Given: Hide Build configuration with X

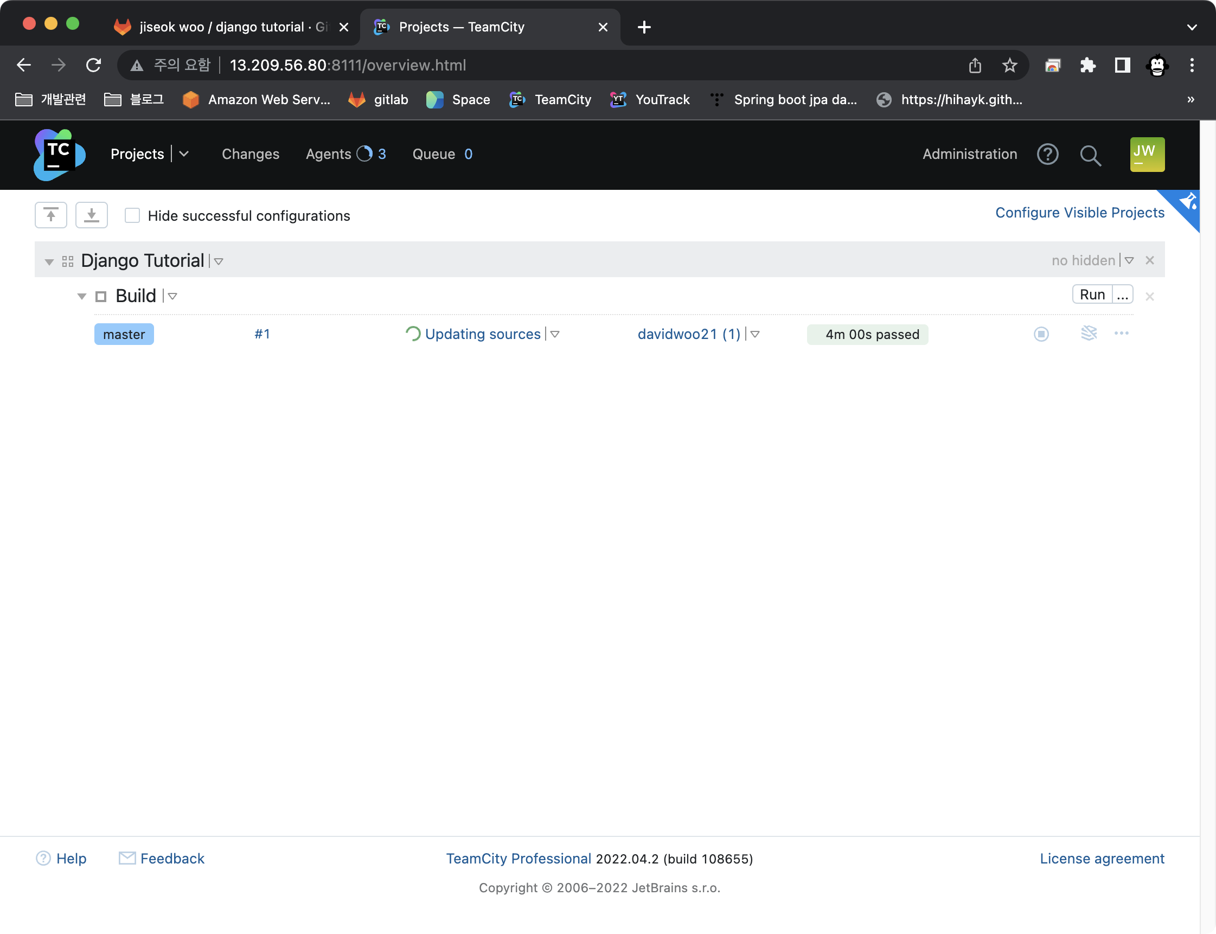Looking at the screenshot, I should pos(1150,296).
